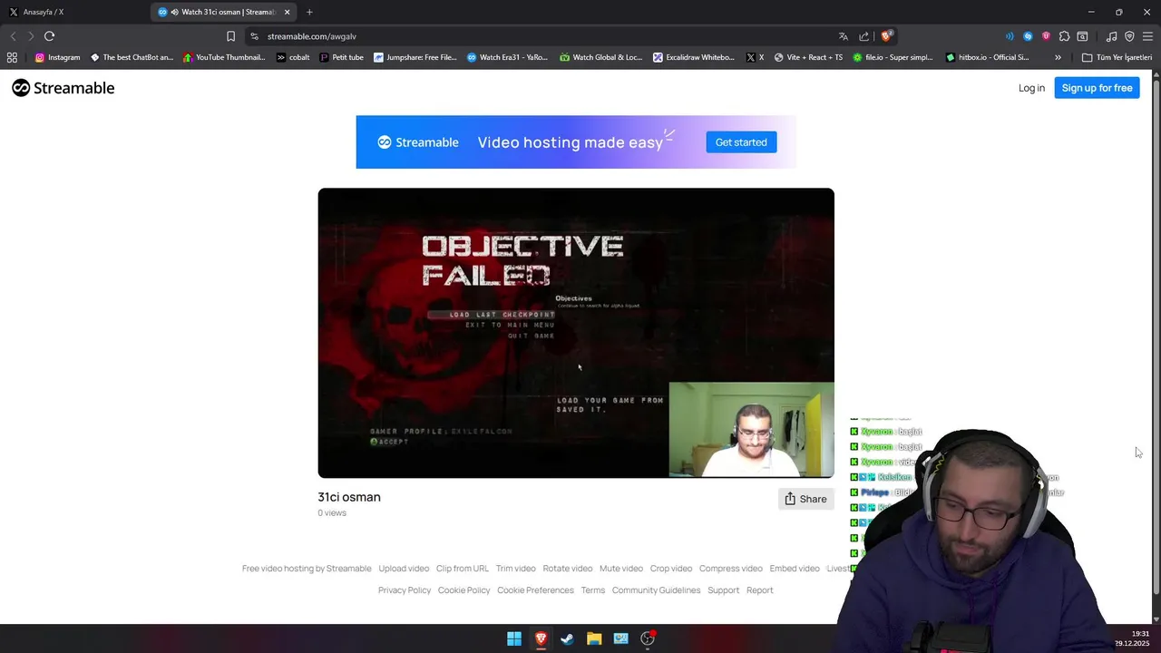1161x653 pixels.
Task: Click the site info icon beside the URL
Action: (x=254, y=36)
